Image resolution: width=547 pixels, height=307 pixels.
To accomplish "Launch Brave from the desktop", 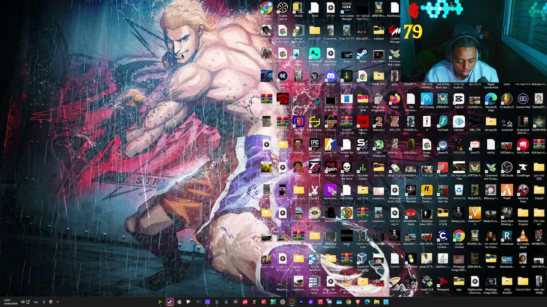I will (x=315, y=10).
